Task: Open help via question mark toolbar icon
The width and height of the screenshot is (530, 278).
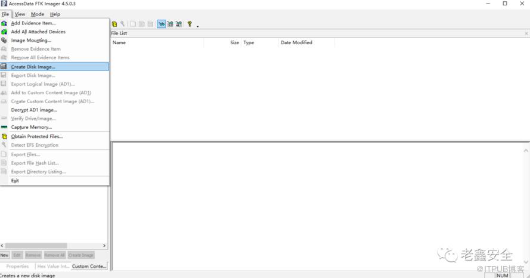Action: (x=190, y=24)
